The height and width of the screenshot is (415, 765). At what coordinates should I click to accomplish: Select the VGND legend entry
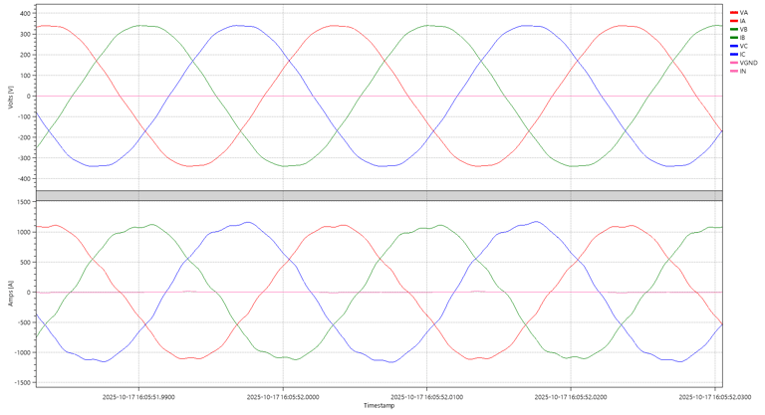(x=743, y=63)
